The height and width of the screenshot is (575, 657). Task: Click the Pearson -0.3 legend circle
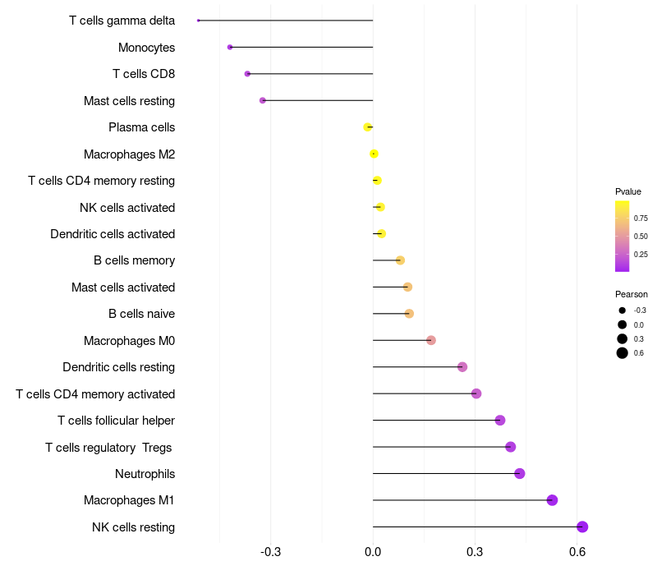[x=623, y=310]
